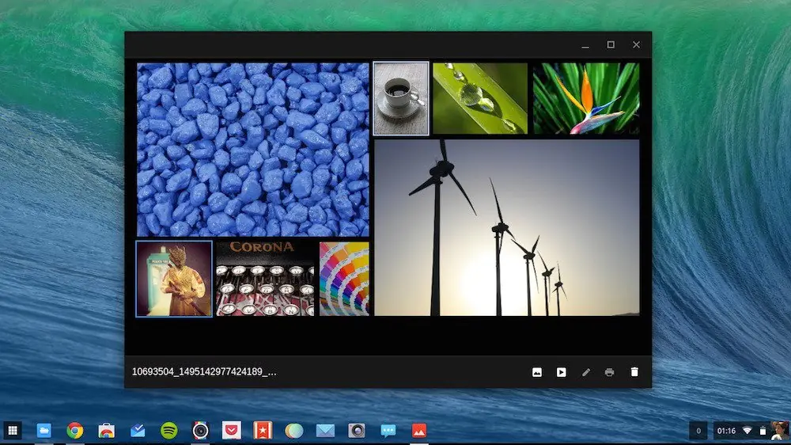Open the red Gallery app icon
This screenshot has height=445, width=791.
point(419,431)
